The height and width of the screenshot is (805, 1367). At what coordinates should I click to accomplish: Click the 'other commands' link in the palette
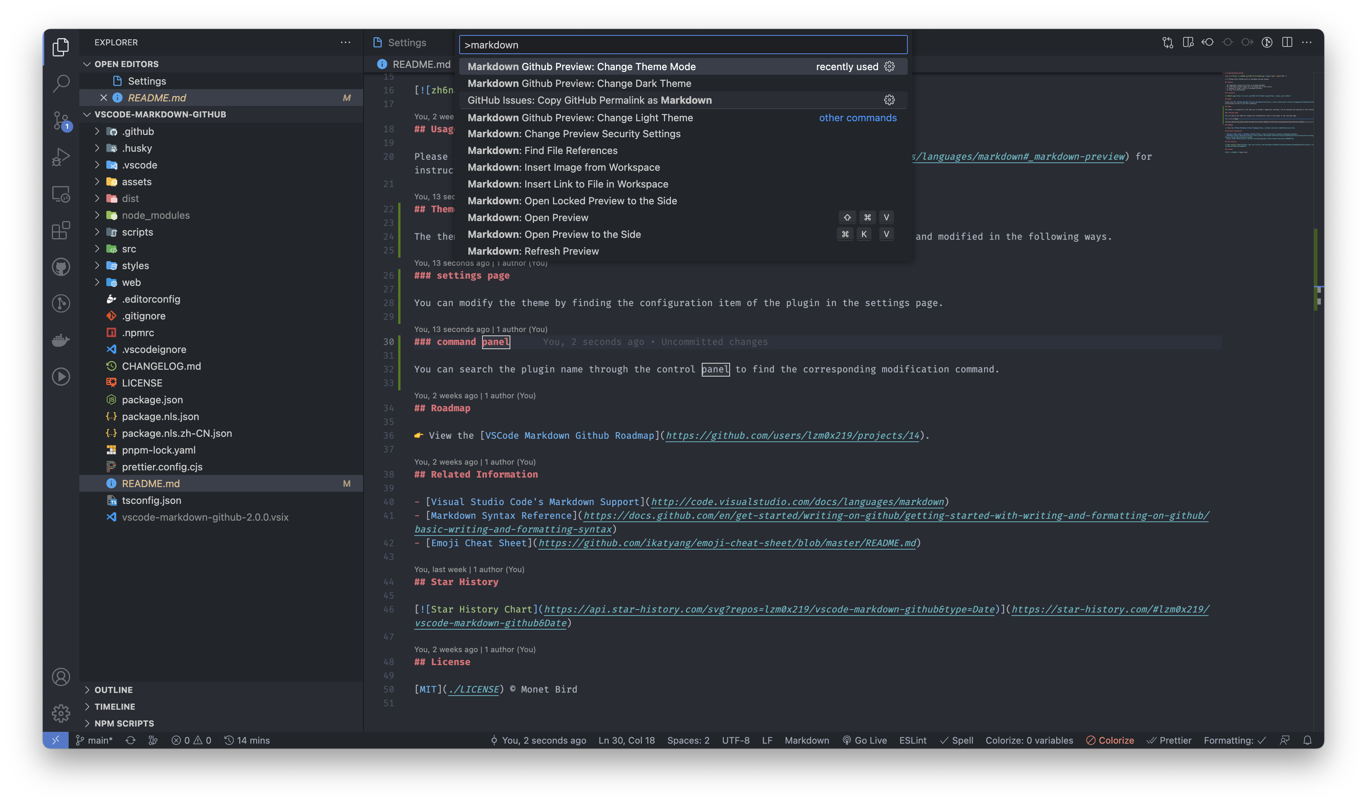click(x=857, y=118)
